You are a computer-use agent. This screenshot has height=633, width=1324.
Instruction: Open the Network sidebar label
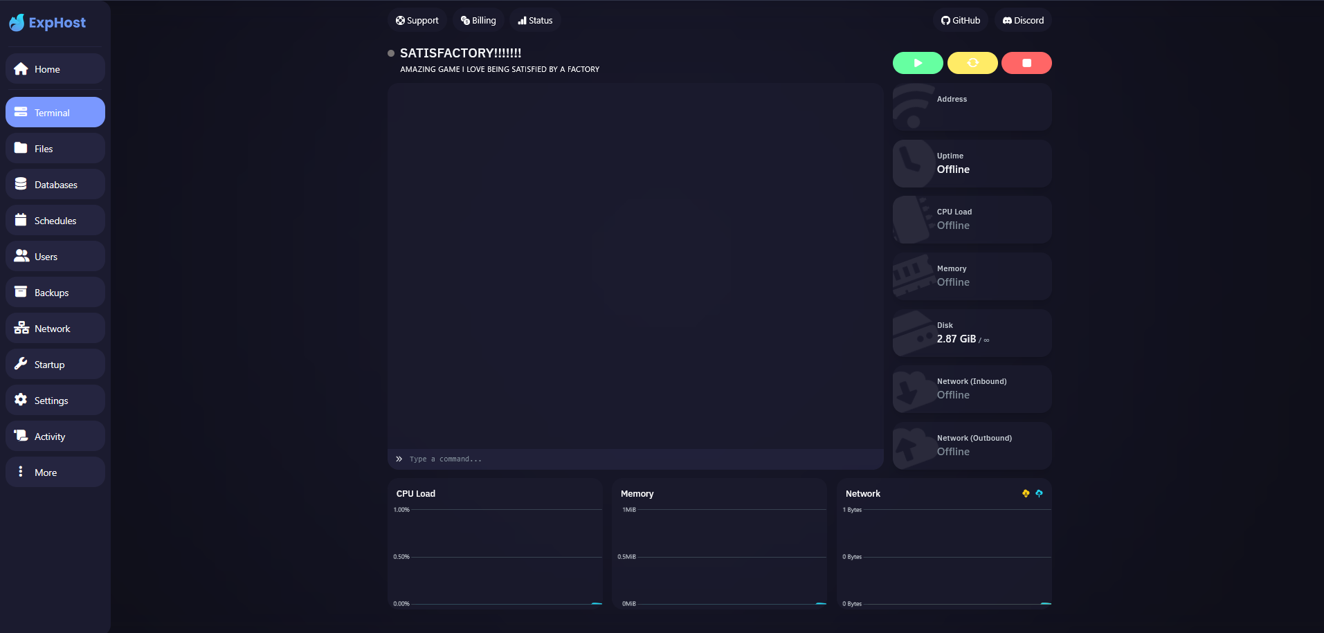tap(53, 329)
